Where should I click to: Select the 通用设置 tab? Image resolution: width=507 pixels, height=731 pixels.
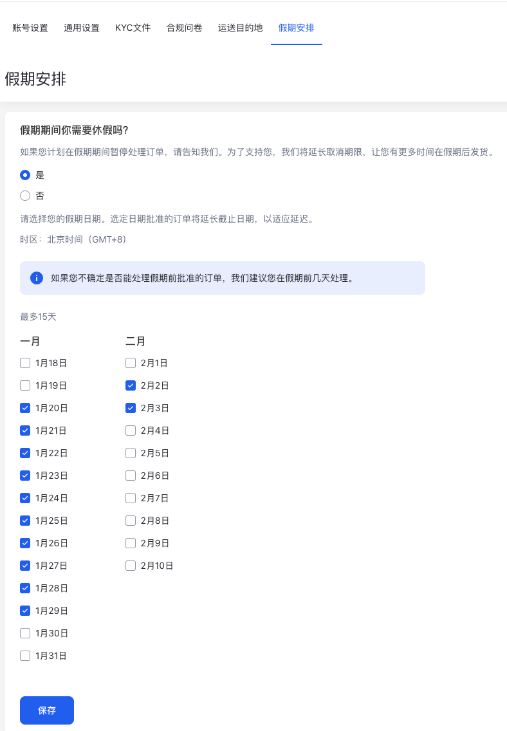[81, 28]
